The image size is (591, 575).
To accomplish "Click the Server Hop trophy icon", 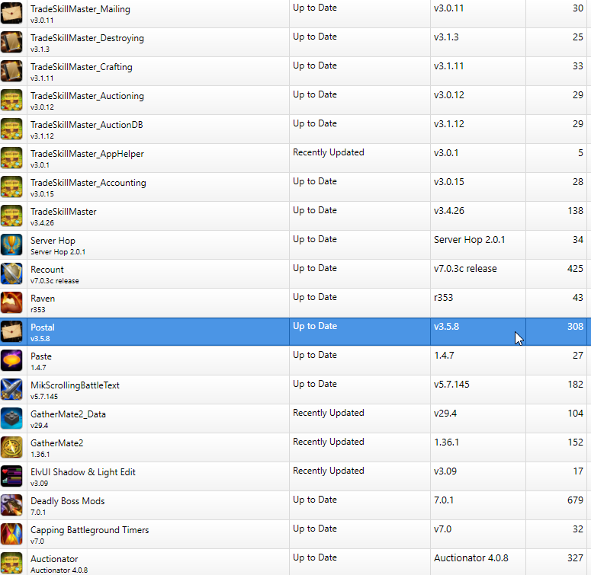I will tap(11, 245).
